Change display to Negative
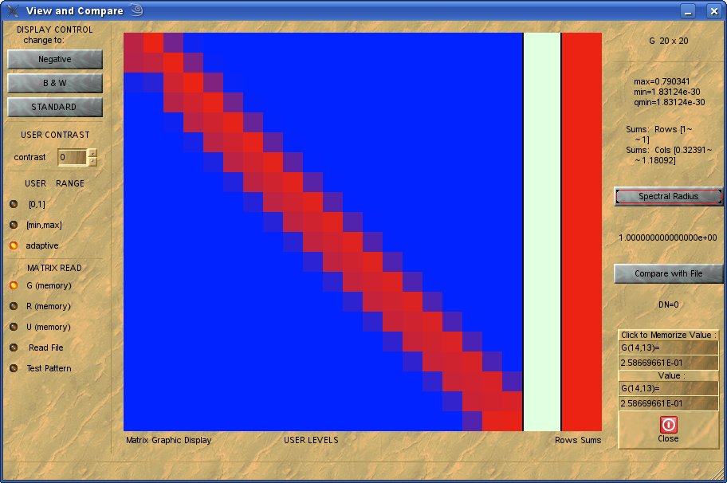Image resolution: width=727 pixels, height=483 pixels. (55, 60)
